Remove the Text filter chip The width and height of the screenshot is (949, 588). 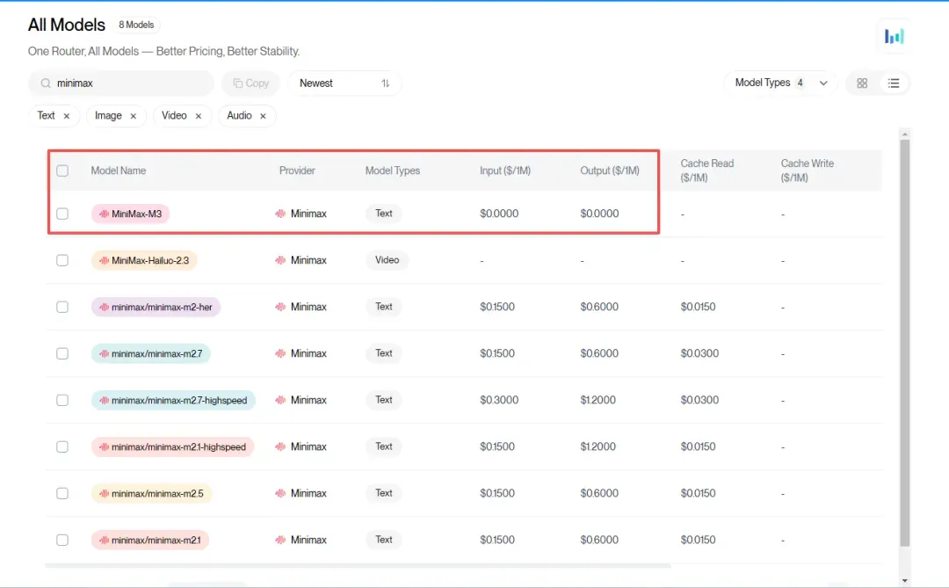(x=67, y=116)
